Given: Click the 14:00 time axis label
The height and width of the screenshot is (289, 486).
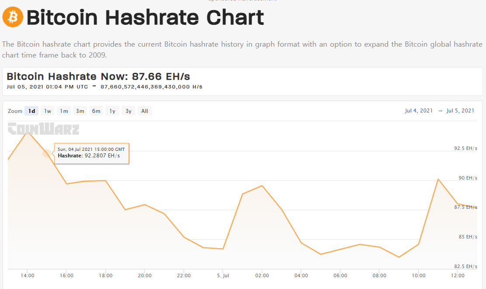Looking at the screenshot, I should (28, 275).
